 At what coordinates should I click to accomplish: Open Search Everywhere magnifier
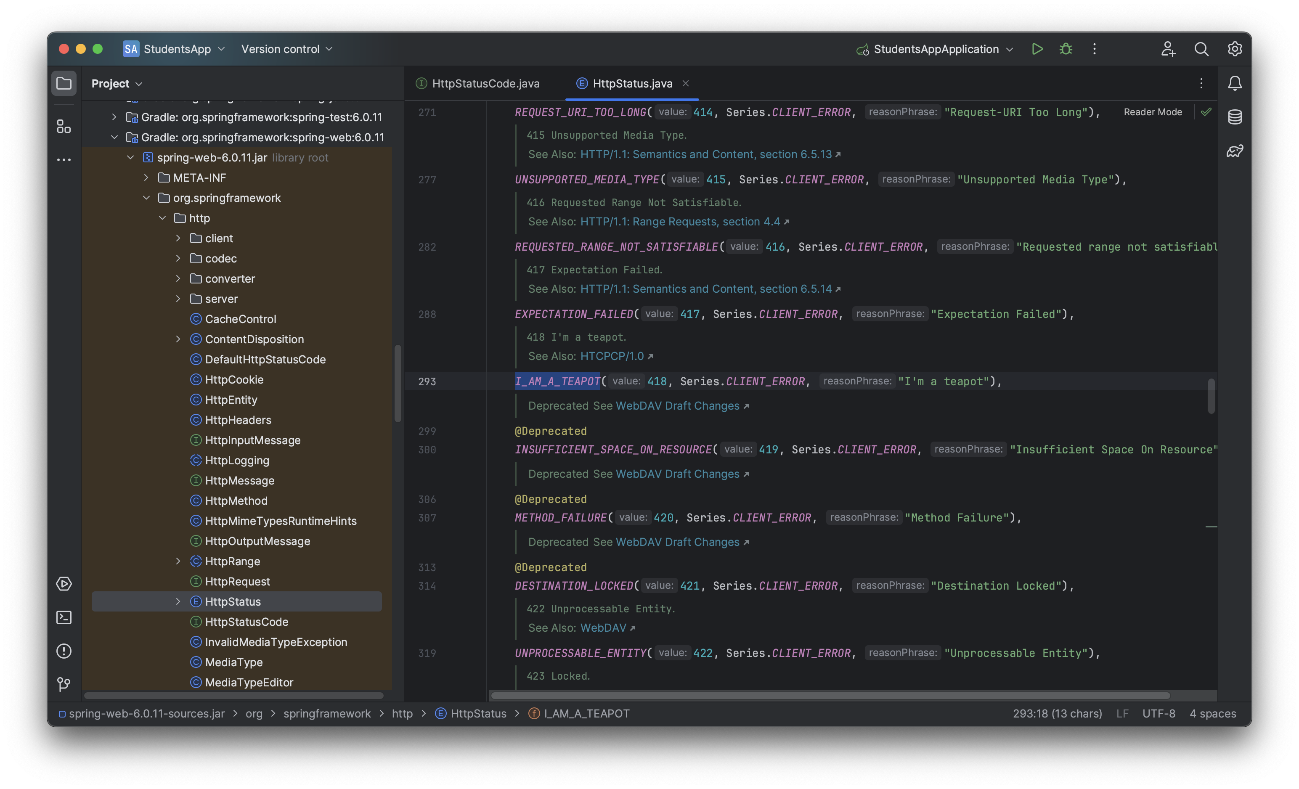pyautogui.click(x=1201, y=49)
